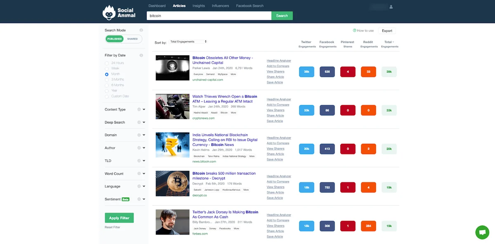495x244 pixels.
Task: Open the unchained-capital.com domain link
Action: pos(207,80)
